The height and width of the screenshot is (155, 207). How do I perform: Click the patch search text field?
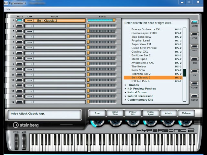click(155, 23)
